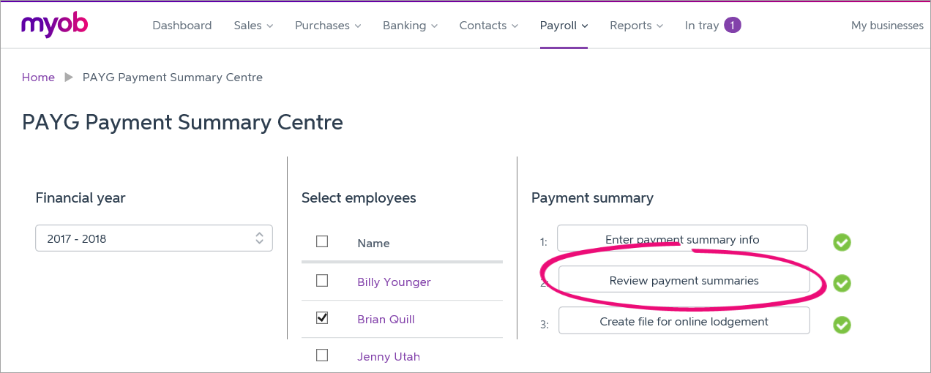Open My businesses
Image resolution: width=931 pixels, height=373 pixels.
coord(887,26)
